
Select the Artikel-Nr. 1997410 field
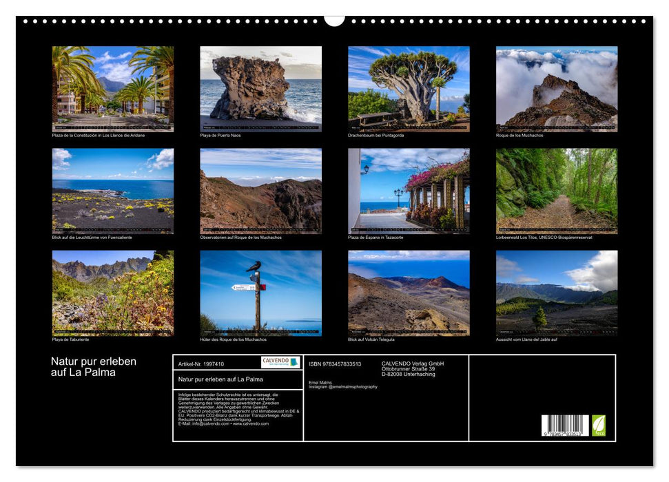(202, 363)
